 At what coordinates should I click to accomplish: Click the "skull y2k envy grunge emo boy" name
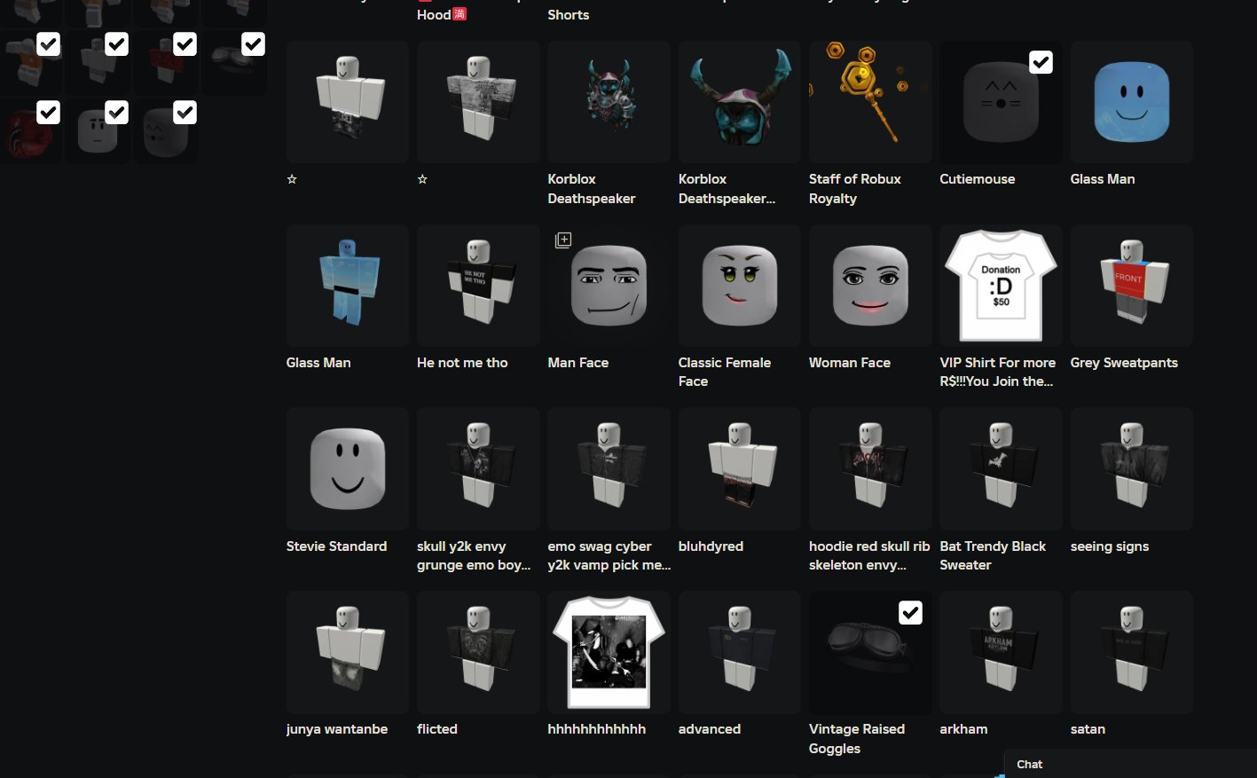click(x=474, y=555)
